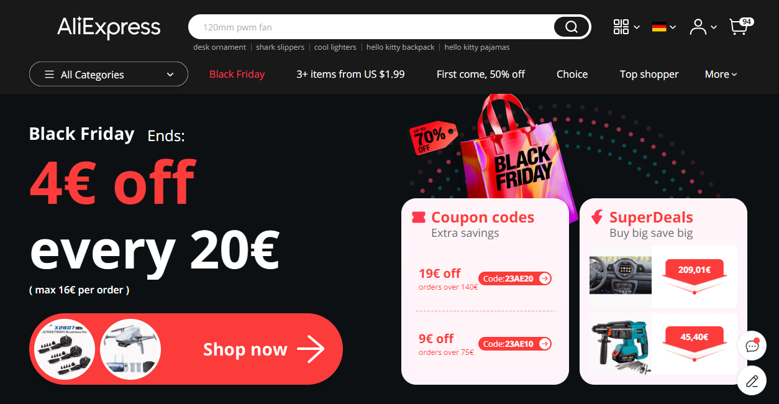The width and height of the screenshot is (779, 404).
Task: Click the user account profile icon
Action: [x=698, y=27]
